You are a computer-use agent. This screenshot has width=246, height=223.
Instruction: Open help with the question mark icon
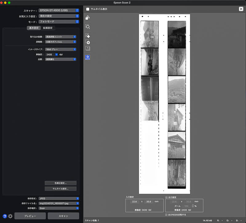tap(5, 216)
